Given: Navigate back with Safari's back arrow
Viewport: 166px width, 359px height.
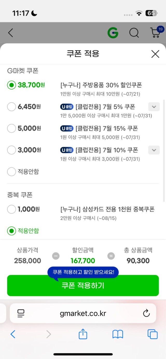Looking at the screenshot, I should click(13, 334).
